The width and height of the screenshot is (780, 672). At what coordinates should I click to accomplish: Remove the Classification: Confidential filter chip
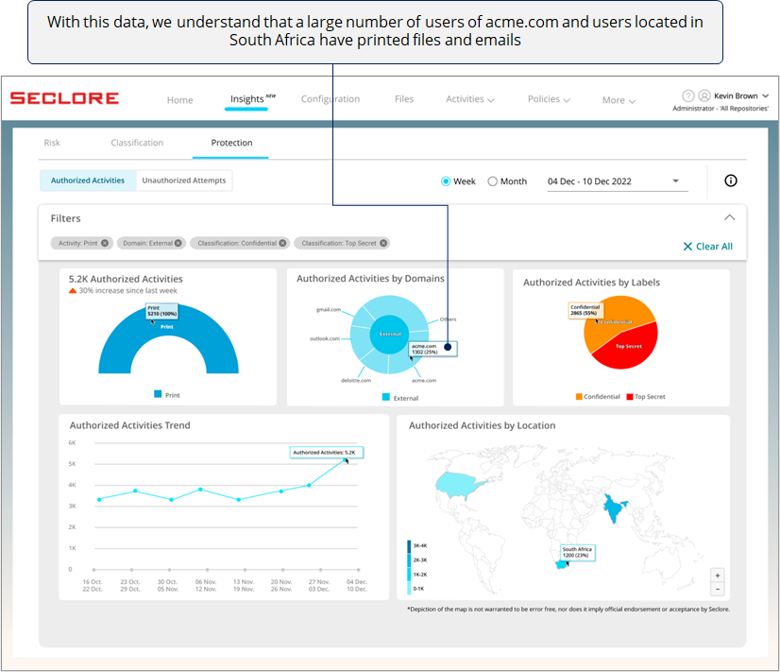click(282, 244)
